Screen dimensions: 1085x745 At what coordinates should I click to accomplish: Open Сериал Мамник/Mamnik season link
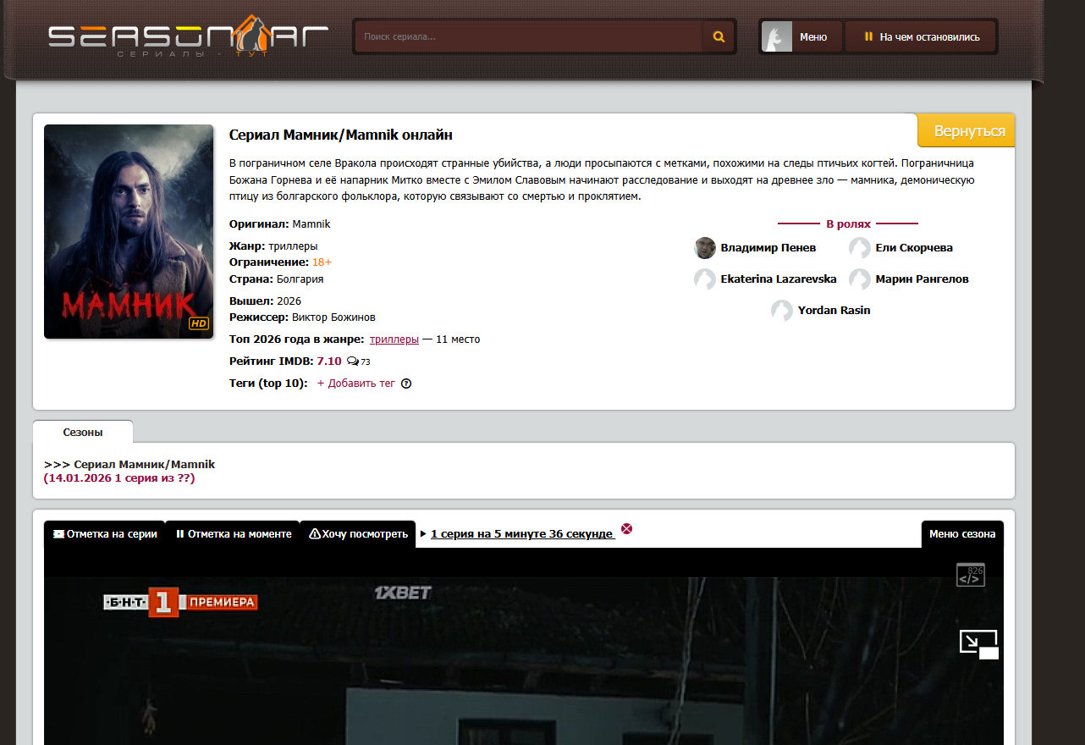145,465
